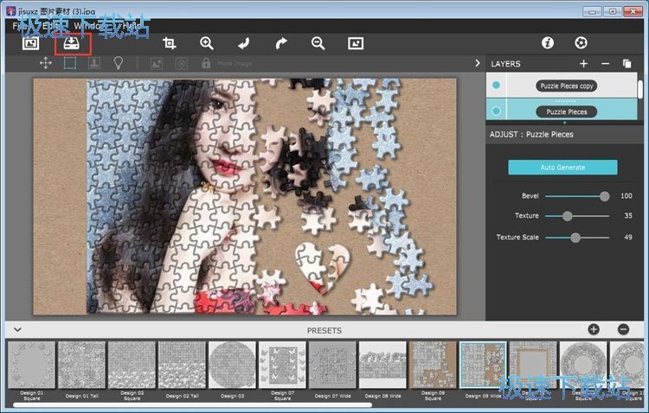This screenshot has height=413, width=649.
Task: Redo the last undone action
Action: point(280,42)
